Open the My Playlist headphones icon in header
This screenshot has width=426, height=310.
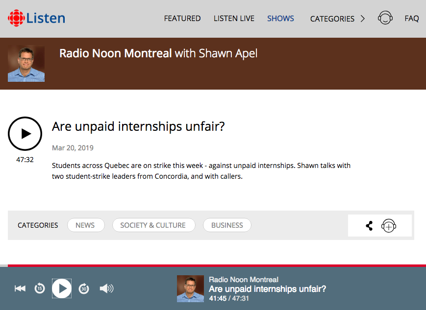pos(385,18)
